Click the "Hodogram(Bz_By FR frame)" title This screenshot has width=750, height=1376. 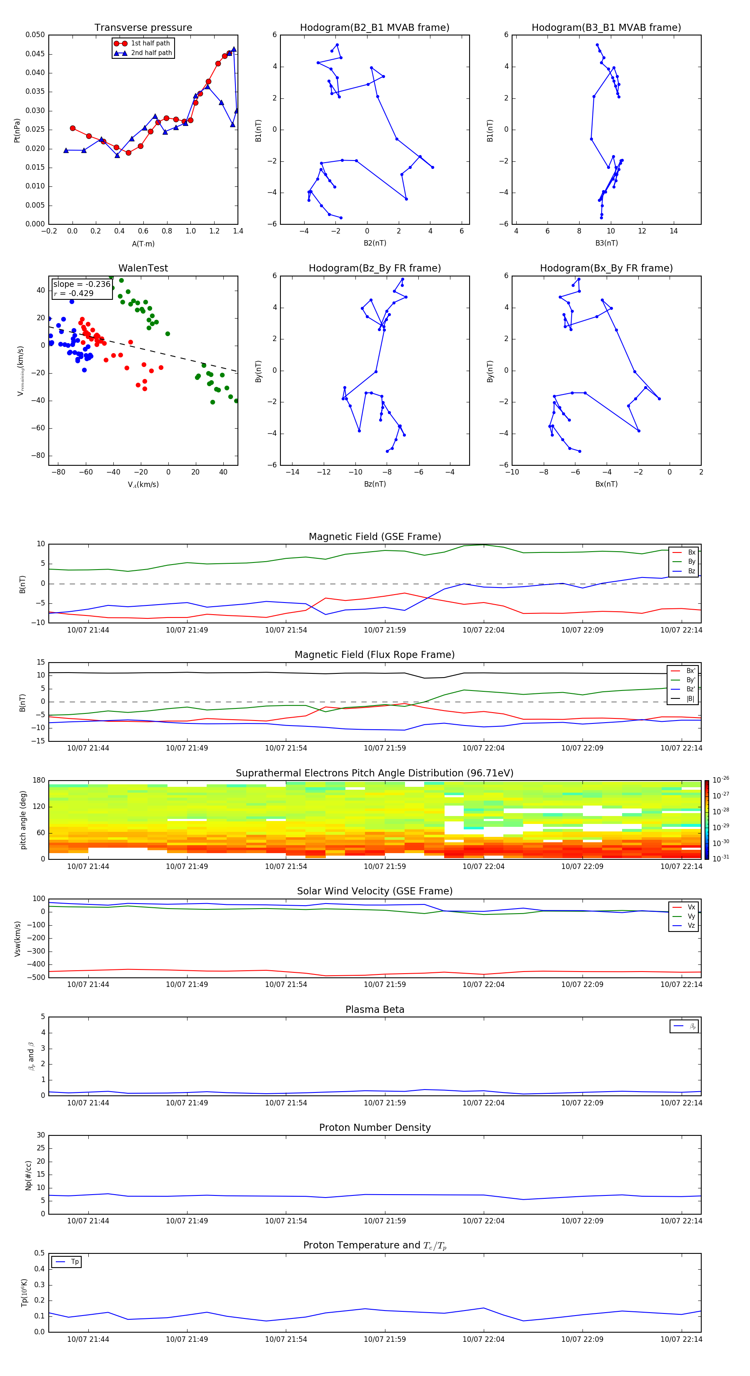375,268
